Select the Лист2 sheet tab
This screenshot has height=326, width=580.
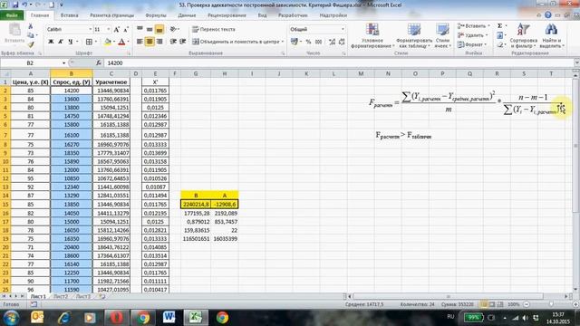pyautogui.click(x=61, y=296)
